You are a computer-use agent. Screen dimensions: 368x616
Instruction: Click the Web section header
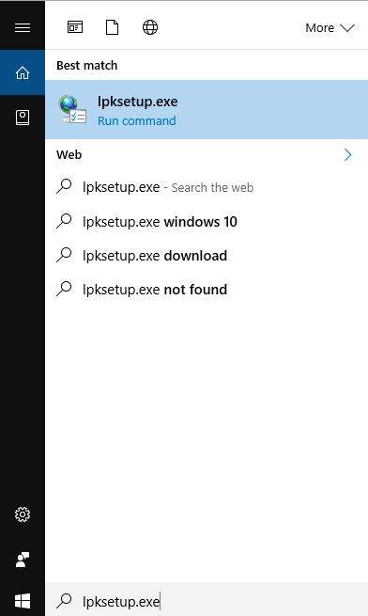[69, 154]
